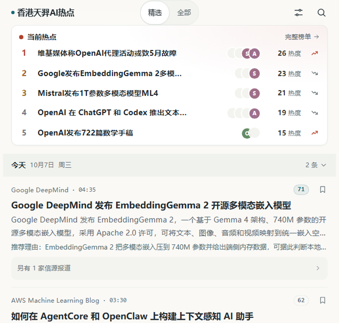Click the score badge 71

coord(301,189)
